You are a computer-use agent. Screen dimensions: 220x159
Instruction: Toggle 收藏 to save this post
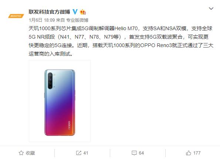[x=27, y=153]
